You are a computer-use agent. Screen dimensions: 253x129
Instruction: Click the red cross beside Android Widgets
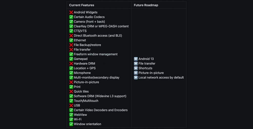[71, 12]
